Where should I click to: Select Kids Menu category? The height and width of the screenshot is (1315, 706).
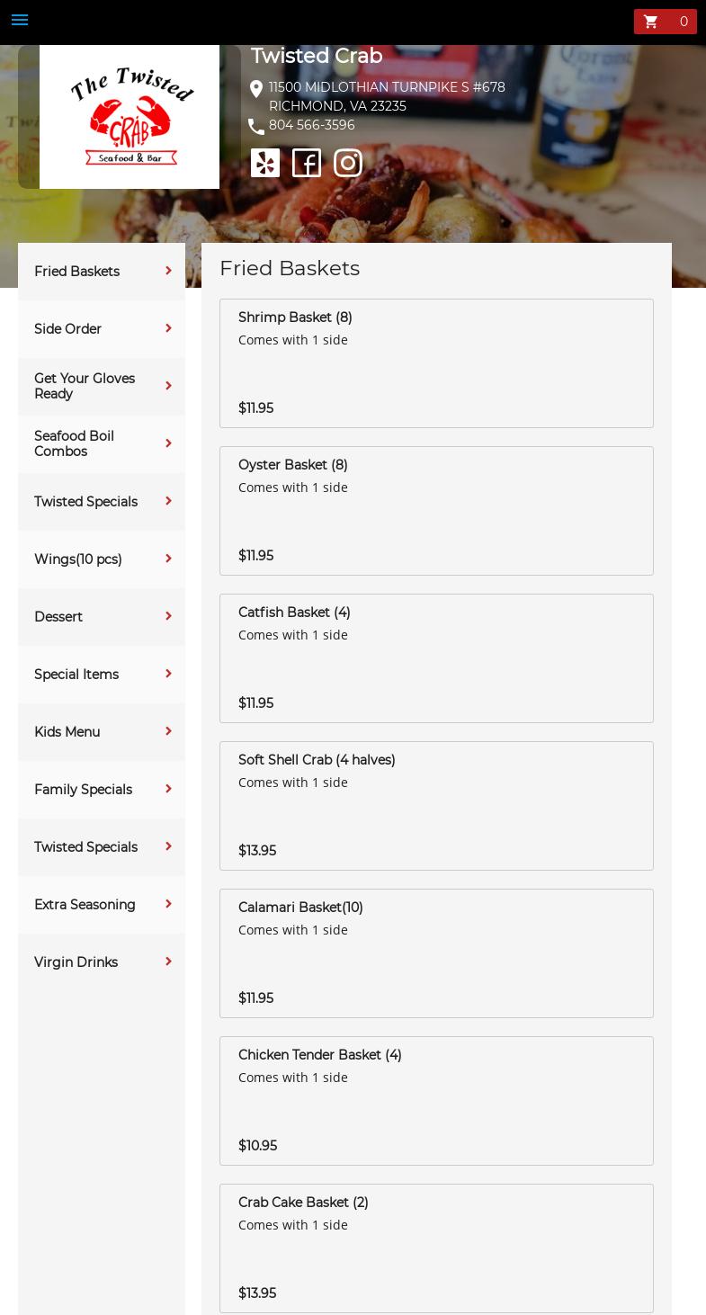pos(67,732)
